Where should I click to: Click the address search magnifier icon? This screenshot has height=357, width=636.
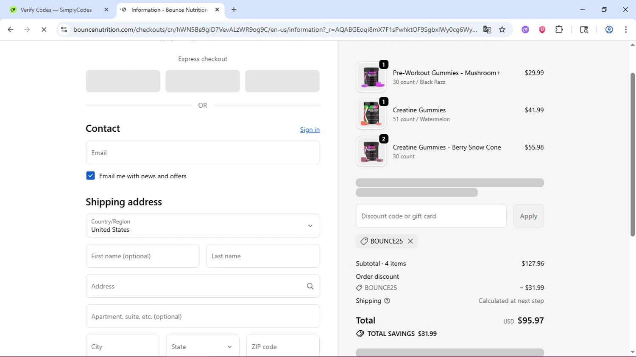point(310,286)
